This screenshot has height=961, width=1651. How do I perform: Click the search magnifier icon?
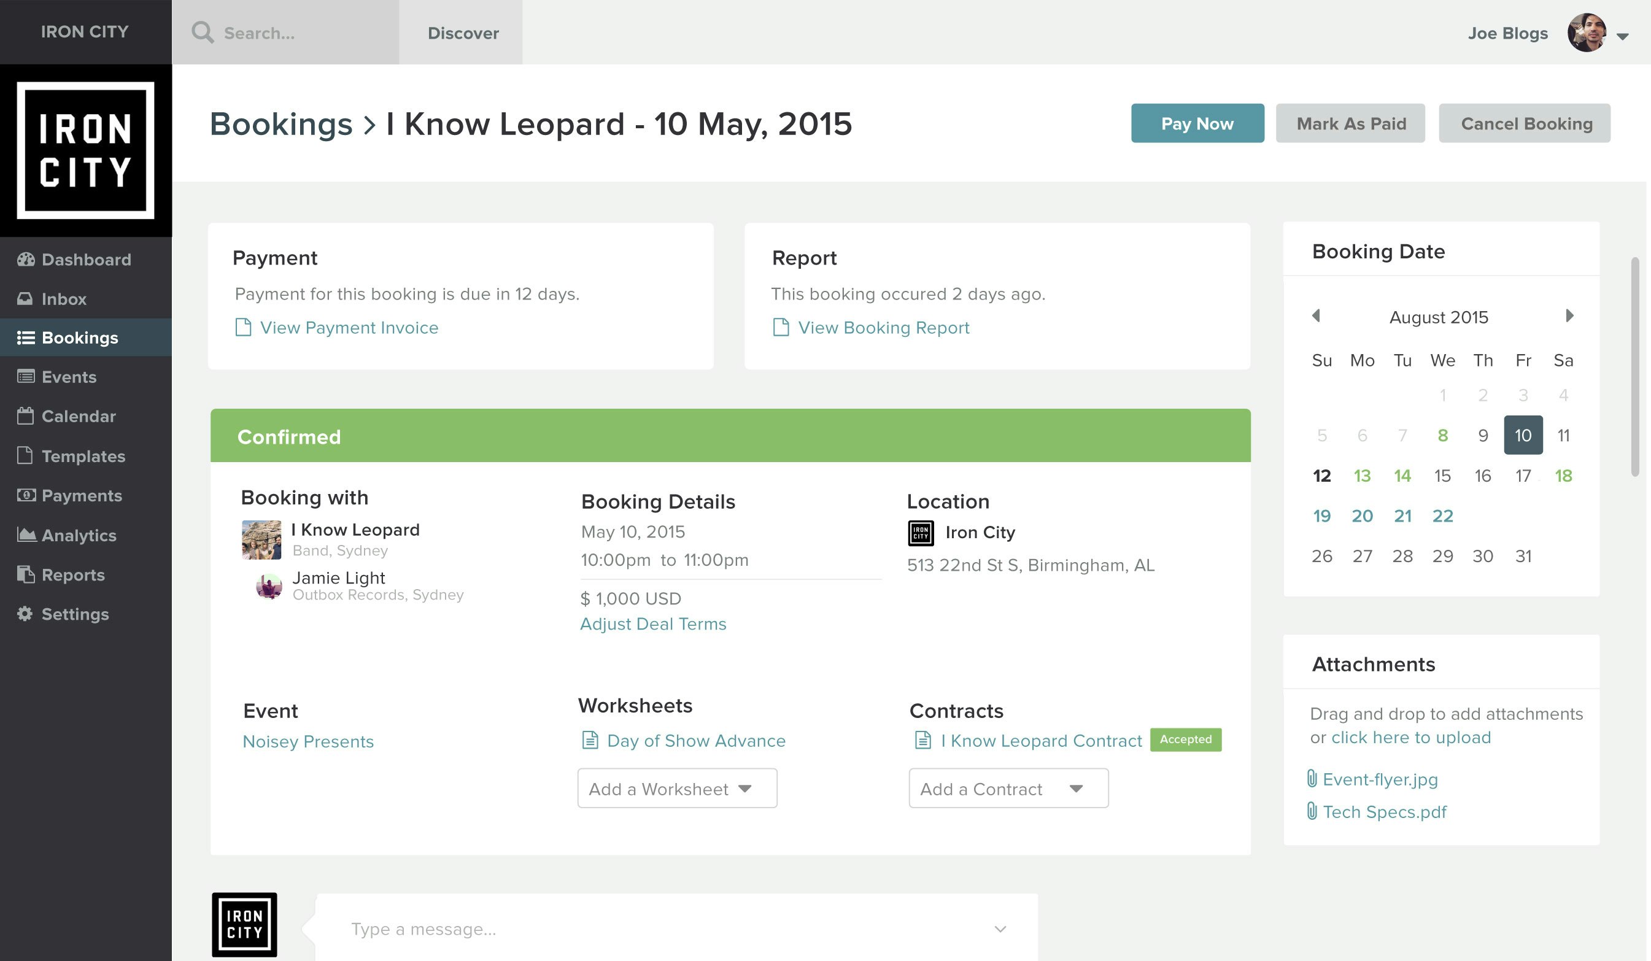203,33
